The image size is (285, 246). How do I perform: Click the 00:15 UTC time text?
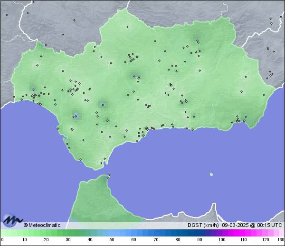269,225
